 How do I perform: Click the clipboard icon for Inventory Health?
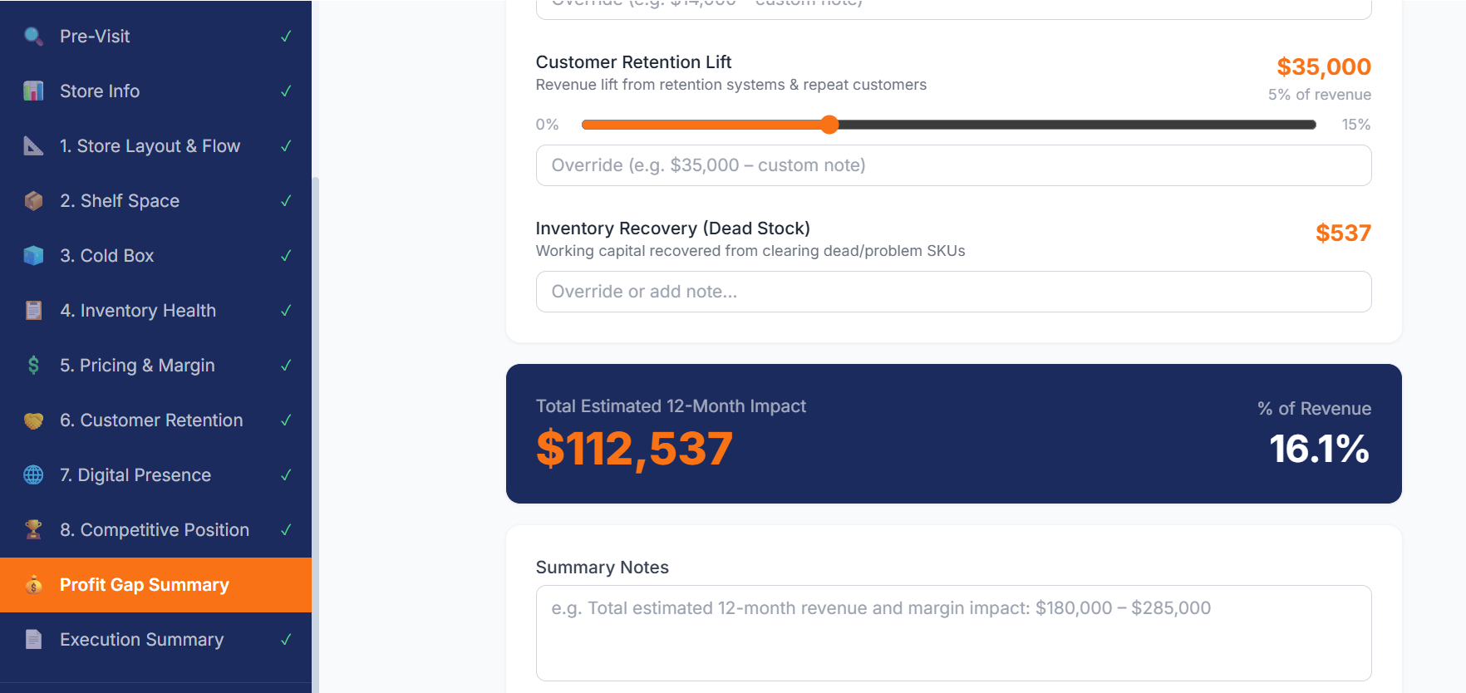33,311
